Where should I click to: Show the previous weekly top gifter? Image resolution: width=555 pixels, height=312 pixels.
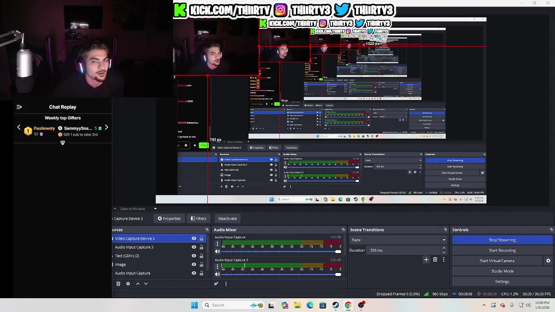pyautogui.click(x=19, y=127)
